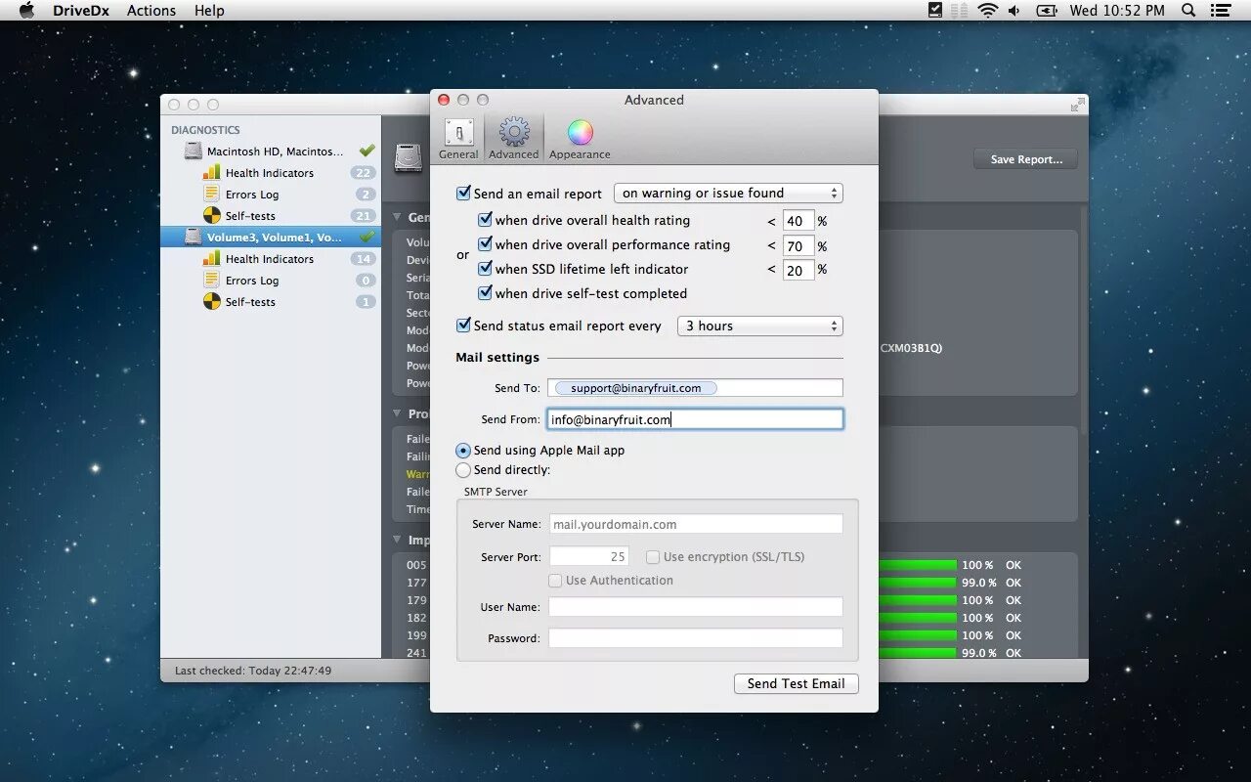1251x782 pixels.
Task: Click the badge 21 on Self-tests
Action: pyautogui.click(x=364, y=216)
